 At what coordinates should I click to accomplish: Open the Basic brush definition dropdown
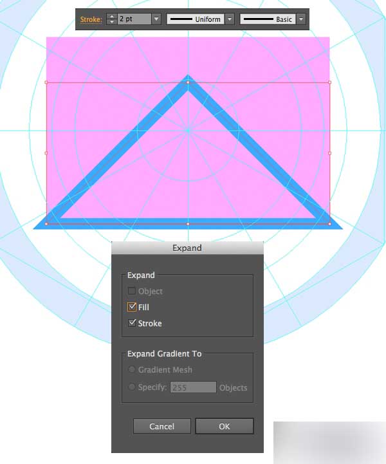point(301,19)
